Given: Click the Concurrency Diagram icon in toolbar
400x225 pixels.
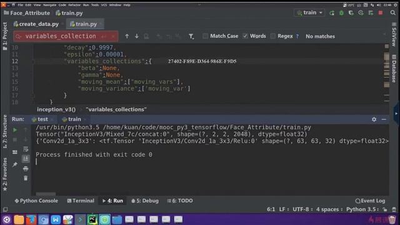Looking at the screenshot, I should pyautogui.click(x=371, y=12).
